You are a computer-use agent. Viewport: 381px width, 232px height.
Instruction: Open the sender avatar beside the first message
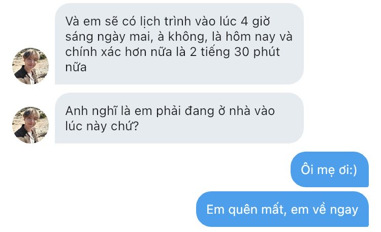click(x=30, y=66)
